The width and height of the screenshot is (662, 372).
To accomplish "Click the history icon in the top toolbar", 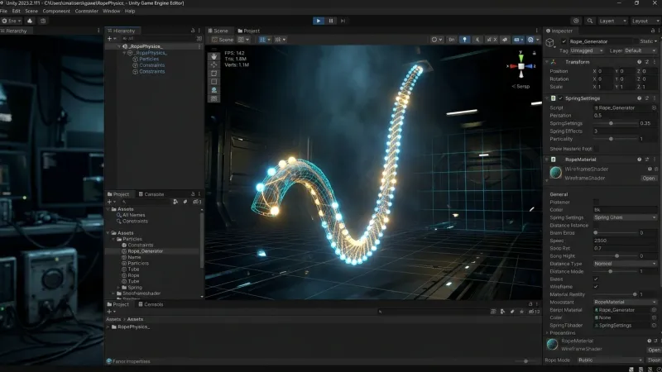I will tap(576, 21).
